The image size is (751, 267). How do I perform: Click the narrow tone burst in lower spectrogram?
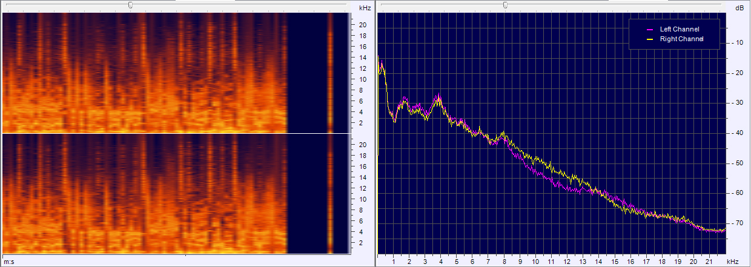(x=330, y=194)
